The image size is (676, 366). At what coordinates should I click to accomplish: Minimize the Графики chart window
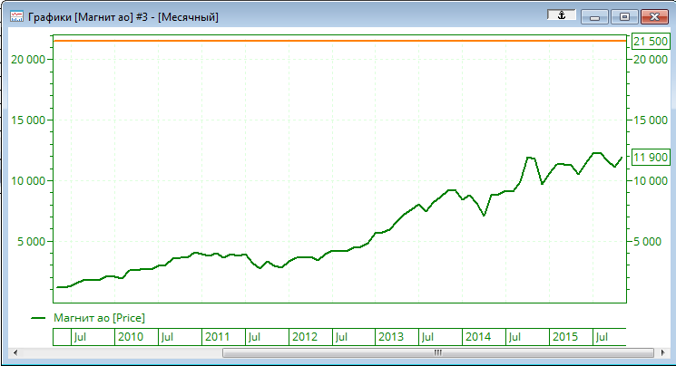594,16
